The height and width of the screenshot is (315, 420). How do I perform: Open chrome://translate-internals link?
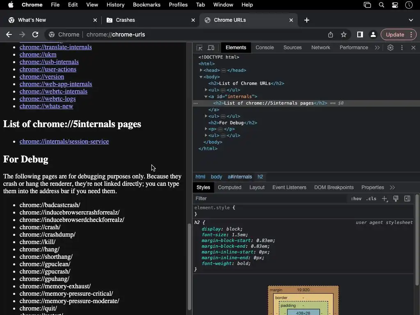[x=55, y=47]
